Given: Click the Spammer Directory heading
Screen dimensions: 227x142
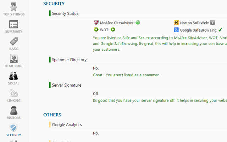Looking at the screenshot, I should pyautogui.click(x=69, y=60).
